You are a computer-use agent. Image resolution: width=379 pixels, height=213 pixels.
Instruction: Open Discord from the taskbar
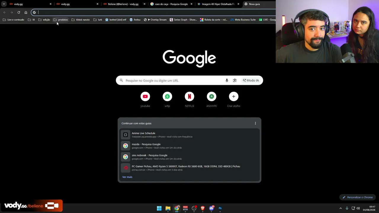211,208
